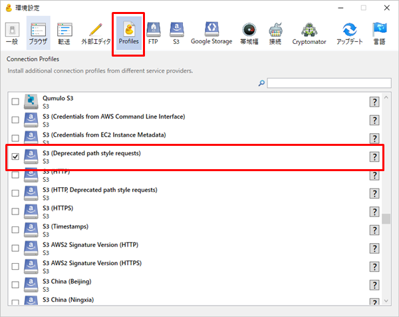
Task: Open the Cryptomator settings
Action: (x=308, y=33)
